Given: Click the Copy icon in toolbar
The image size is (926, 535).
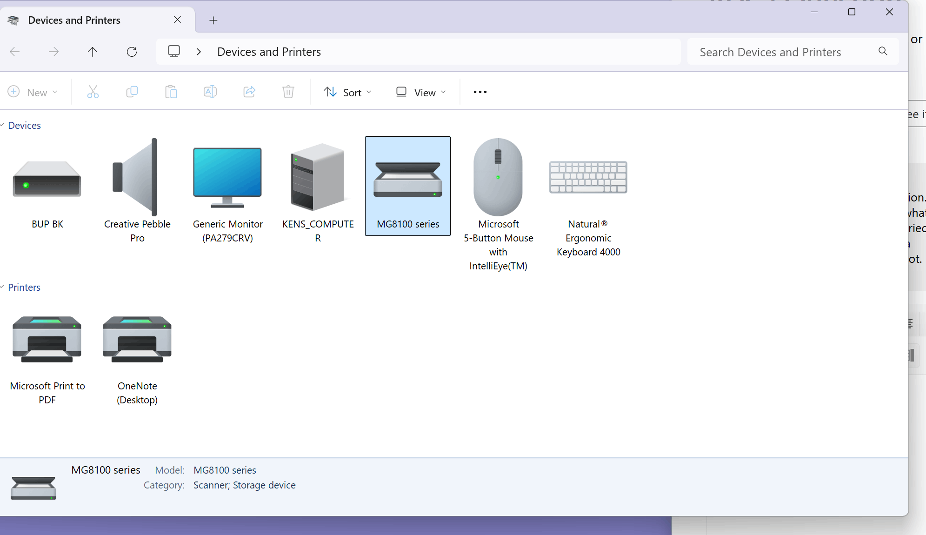Looking at the screenshot, I should point(132,92).
